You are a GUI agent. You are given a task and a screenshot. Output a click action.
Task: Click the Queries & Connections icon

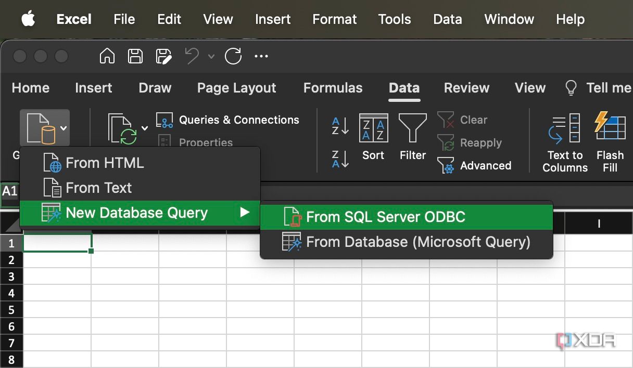(164, 120)
